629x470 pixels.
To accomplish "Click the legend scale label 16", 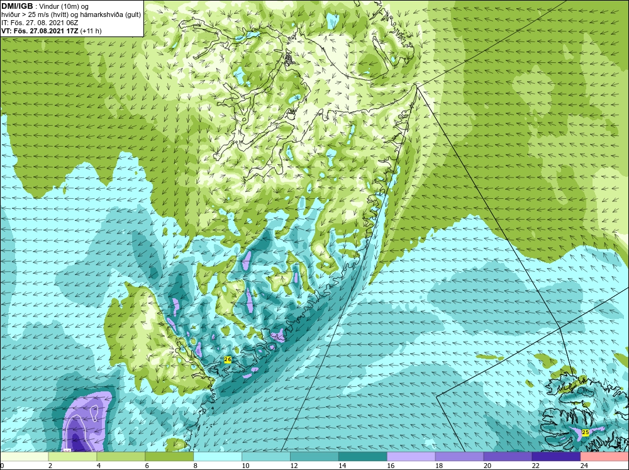I will click(x=391, y=466).
